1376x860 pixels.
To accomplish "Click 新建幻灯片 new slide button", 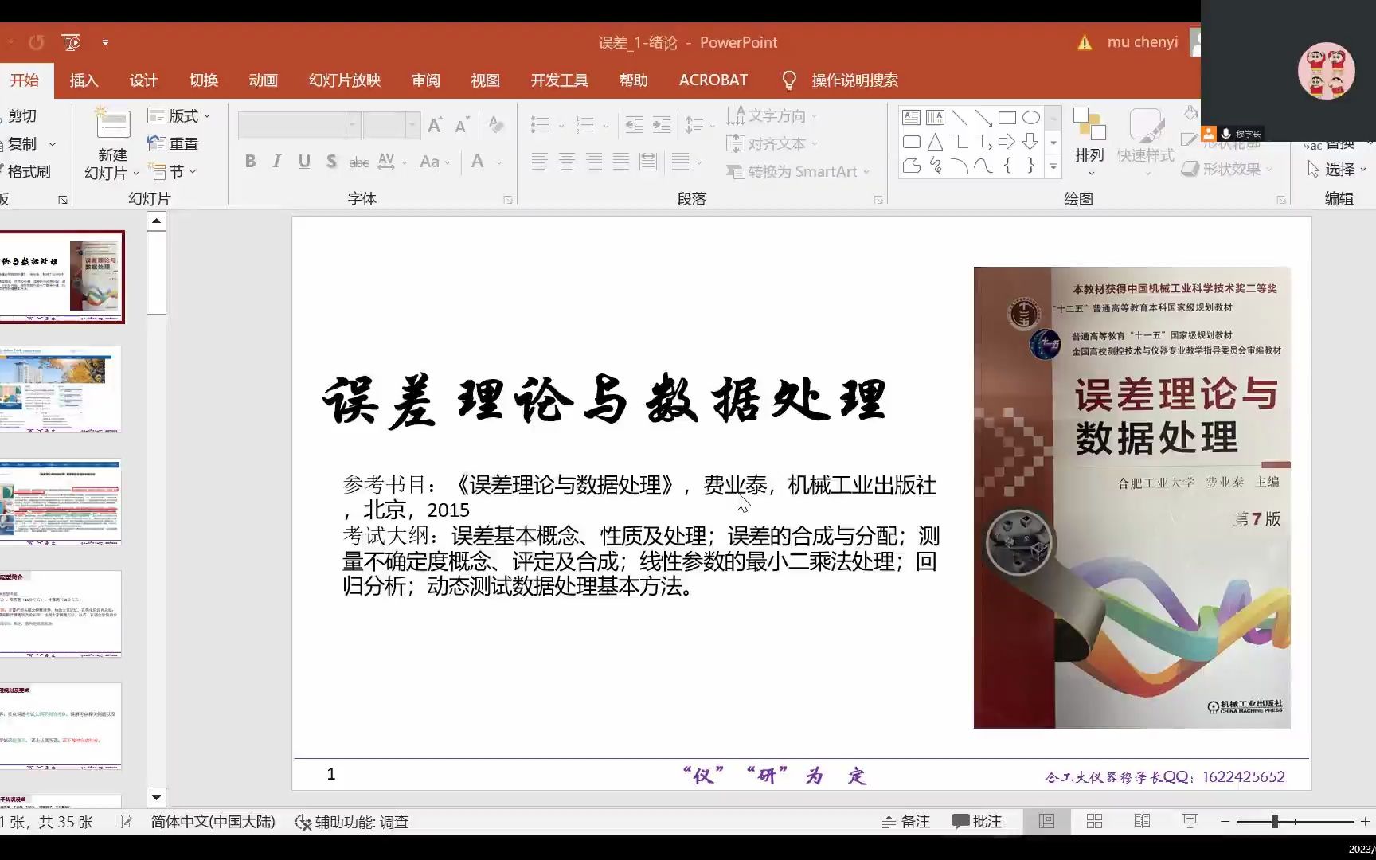I will [x=112, y=143].
